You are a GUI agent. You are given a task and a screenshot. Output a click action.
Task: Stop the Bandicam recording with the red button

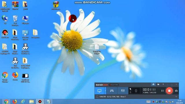tap(169, 91)
